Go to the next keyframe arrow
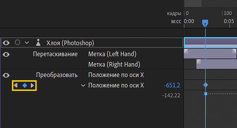 (33, 86)
